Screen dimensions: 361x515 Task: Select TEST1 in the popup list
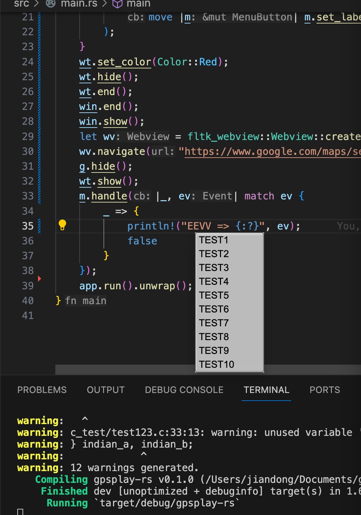tap(214, 240)
